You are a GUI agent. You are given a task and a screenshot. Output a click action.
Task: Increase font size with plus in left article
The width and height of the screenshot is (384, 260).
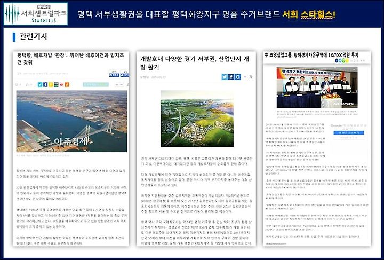pos(117,84)
